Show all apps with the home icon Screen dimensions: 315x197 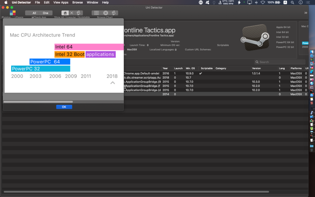(65, 13)
